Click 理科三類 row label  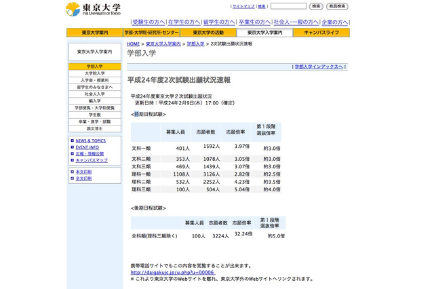click(x=141, y=190)
